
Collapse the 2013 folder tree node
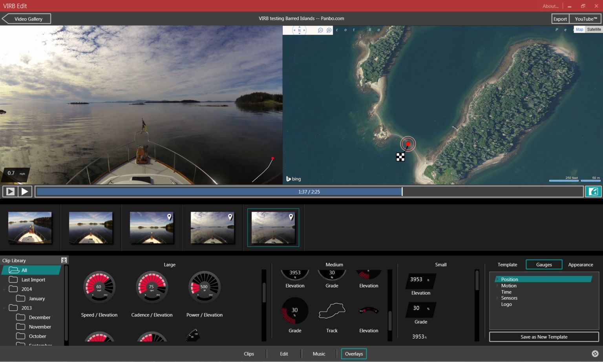coord(4,308)
